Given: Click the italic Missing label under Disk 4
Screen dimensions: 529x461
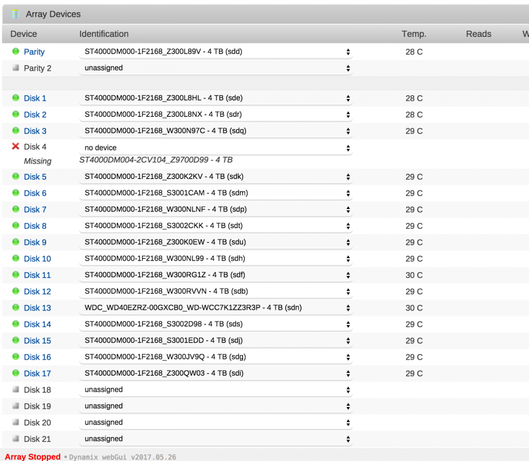Looking at the screenshot, I should pos(38,161).
